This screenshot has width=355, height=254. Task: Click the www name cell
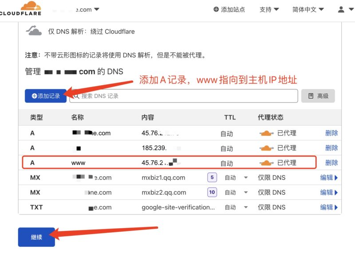[78, 163]
